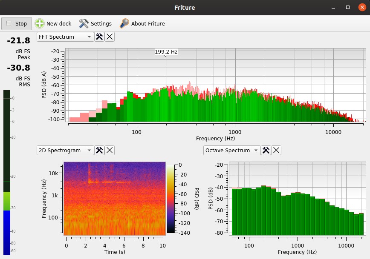370x259 pixels.
Task: Click inside the 2D spectrogram plot
Action: [x=114, y=199]
